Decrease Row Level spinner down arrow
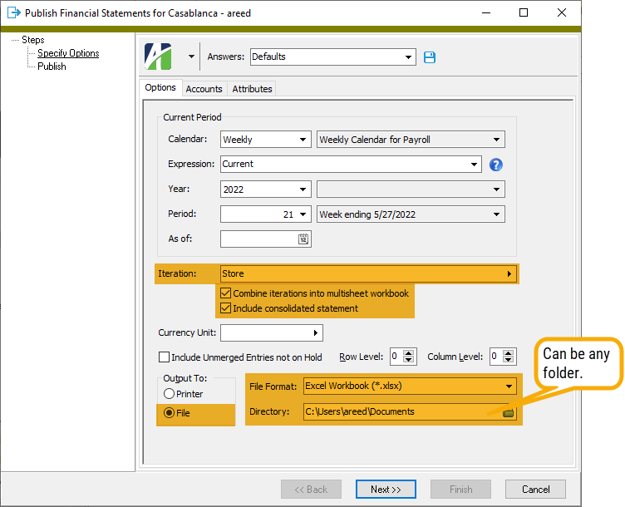Screen dimensions: 625x507 pyautogui.click(x=409, y=360)
